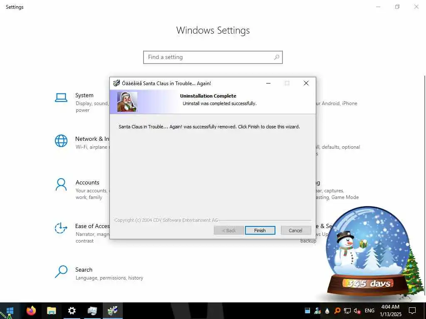This screenshot has height=319, width=426.
Task: Open the Ease of Access icon
Action: pos(61,228)
